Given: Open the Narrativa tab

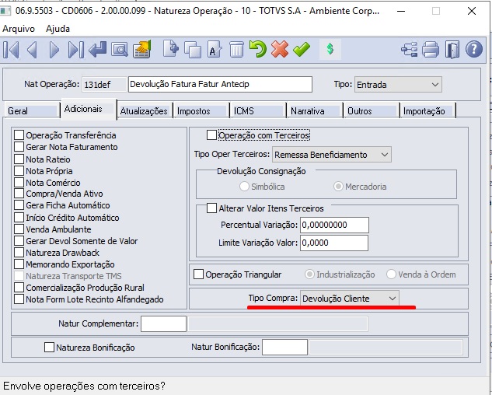Looking at the screenshot, I should point(315,111).
